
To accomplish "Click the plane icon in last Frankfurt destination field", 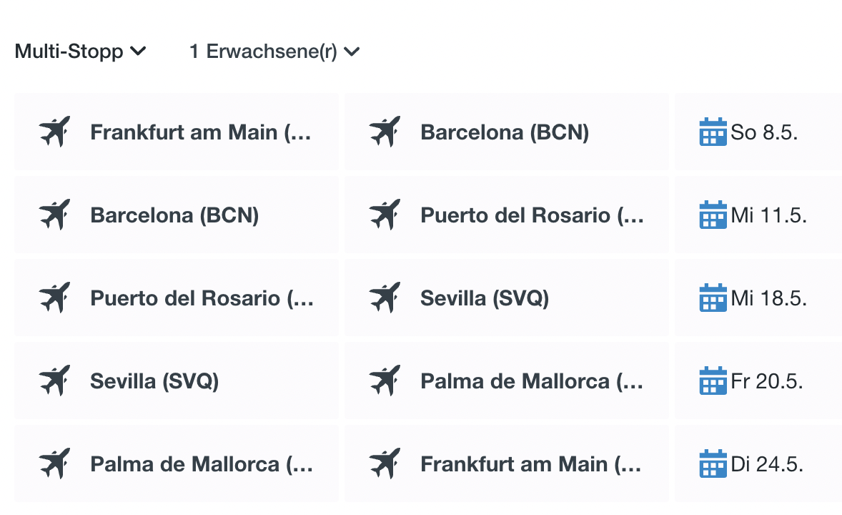I will tap(385, 463).
